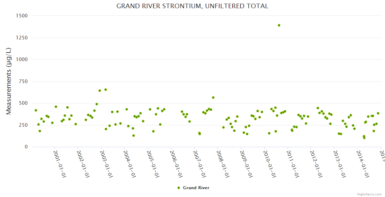The image size is (385, 197).
Task: Click the data point near 565 in late 2007
Action: 213,98
